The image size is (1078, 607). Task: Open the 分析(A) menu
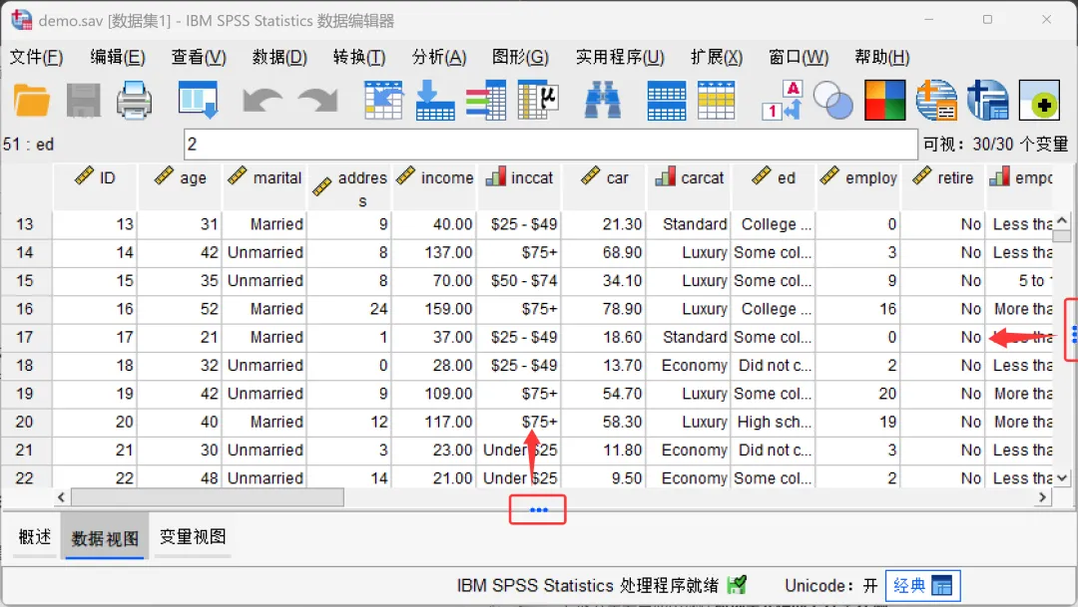click(x=439, y=57)
